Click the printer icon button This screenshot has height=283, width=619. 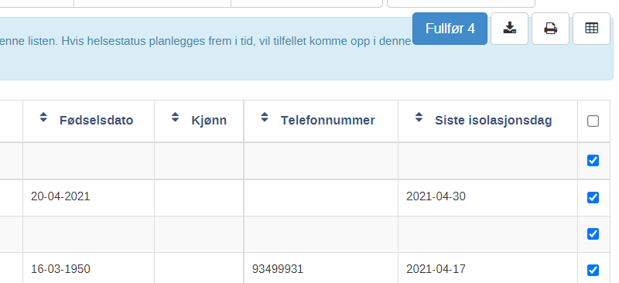[x=550, y=29]
